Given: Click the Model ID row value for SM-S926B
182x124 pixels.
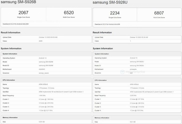Looking at the screenshot, I should click(46, 65).
